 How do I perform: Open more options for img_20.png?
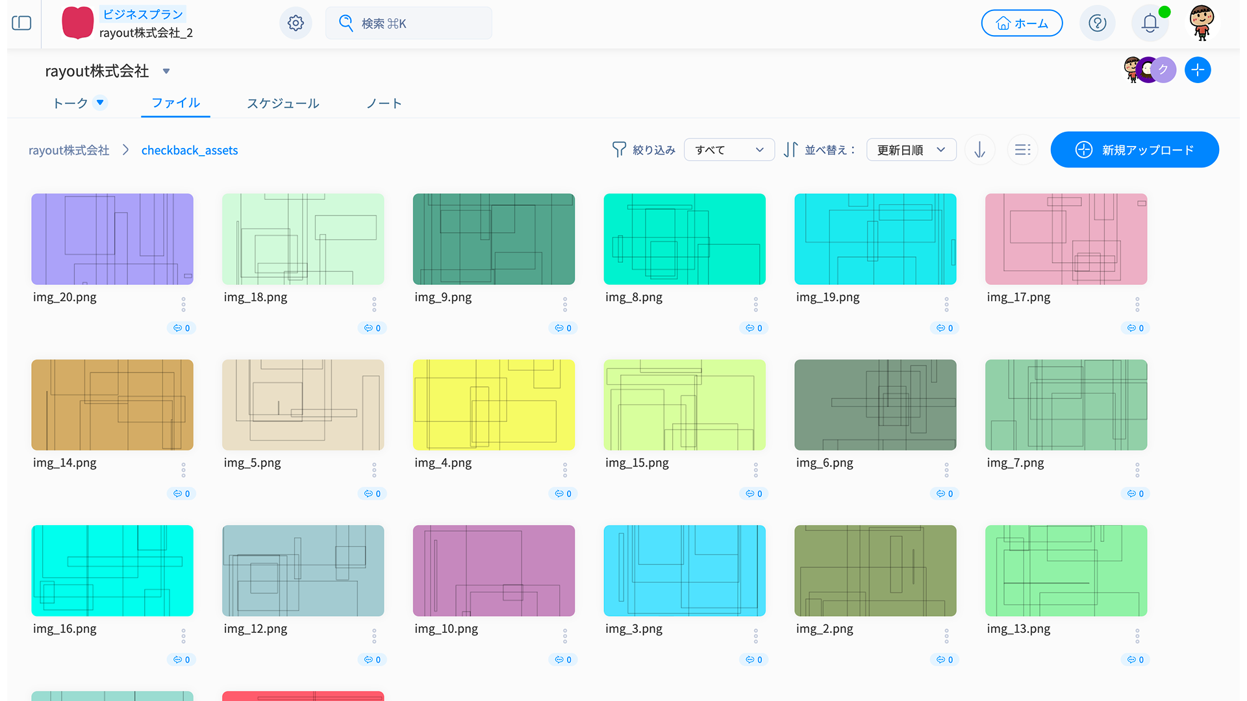click(184, 304)
